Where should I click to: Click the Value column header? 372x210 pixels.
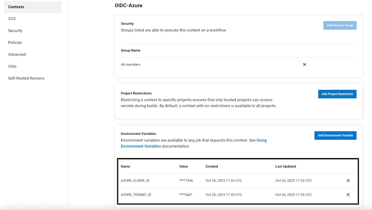(183, 166)
